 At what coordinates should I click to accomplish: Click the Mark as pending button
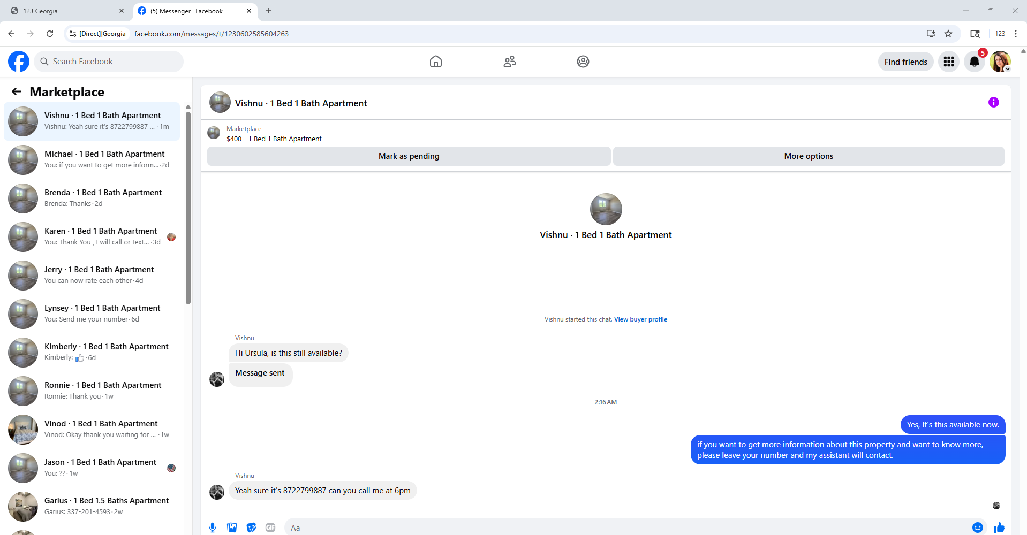409,156
